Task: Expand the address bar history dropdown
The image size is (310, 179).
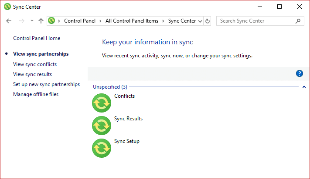Action: click(200, 21)
